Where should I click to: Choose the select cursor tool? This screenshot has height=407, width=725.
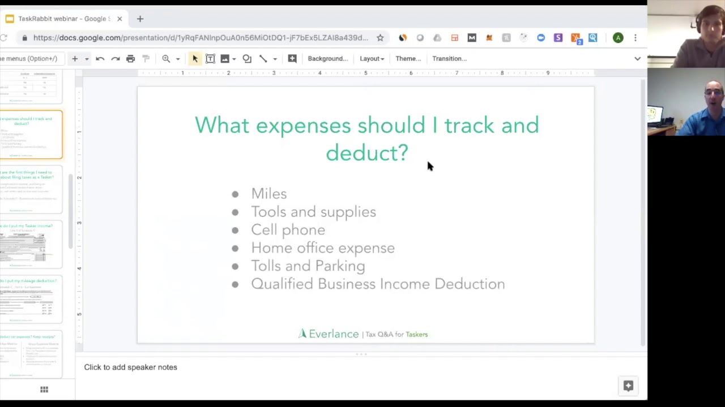click(x=195, y=58)
